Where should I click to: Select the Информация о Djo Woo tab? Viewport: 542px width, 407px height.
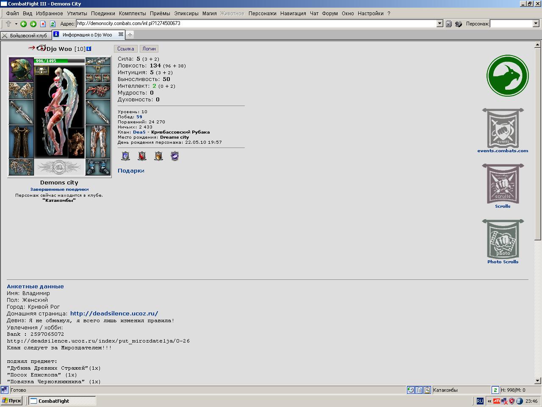[87, 35]
